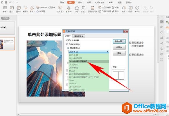Image resolution: width=169 pixels, height=116 pixels.
Task: Click the sliders settings icon in right sidebar
Action: click(162, 38)
